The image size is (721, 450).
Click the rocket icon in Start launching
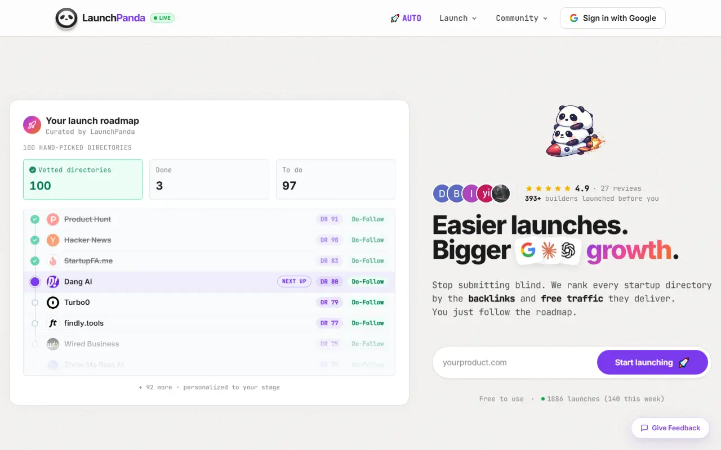[684, 363]
